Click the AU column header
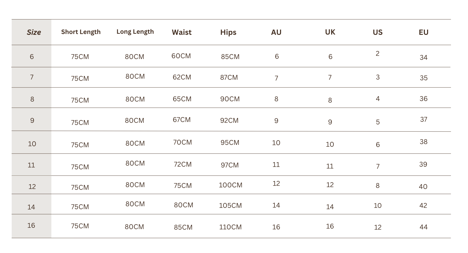The height and width of the screenshot is (253, 468). (x=276, y=32)
